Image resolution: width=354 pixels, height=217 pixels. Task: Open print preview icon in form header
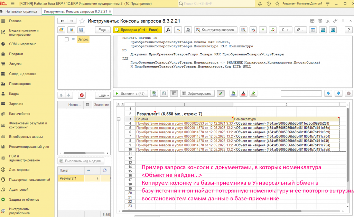pos(328,21)
